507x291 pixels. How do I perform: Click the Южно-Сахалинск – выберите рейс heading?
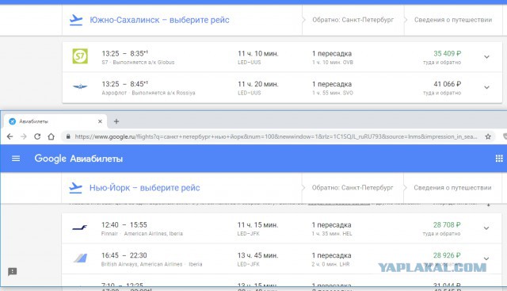point(159,20)
